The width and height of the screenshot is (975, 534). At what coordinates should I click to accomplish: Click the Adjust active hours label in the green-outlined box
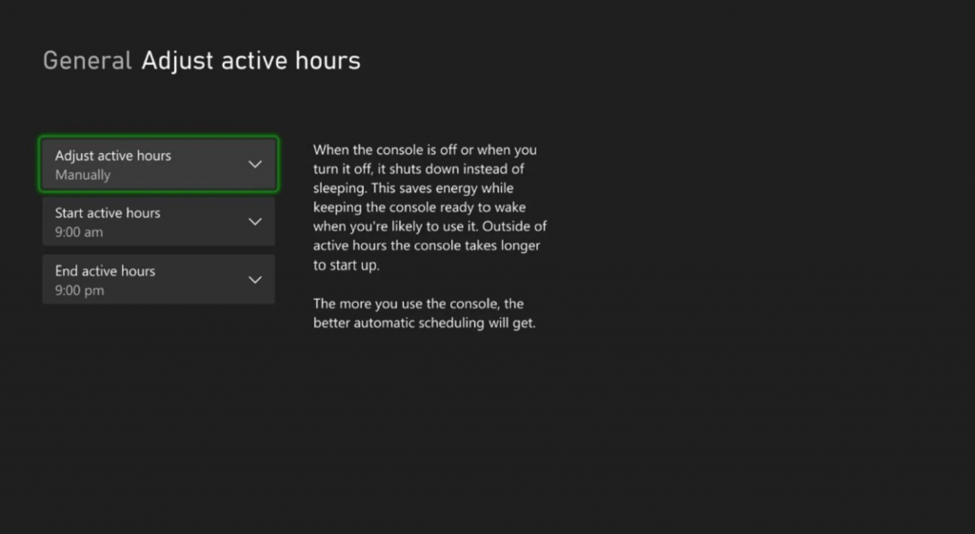(x=113, y=155)
